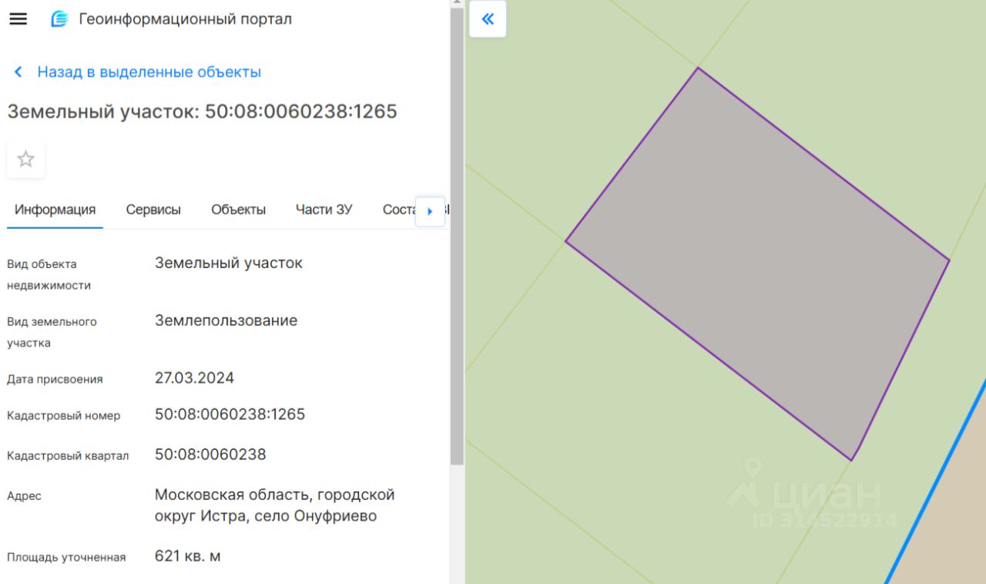Click the Геоинформационный портал logo icon
This screenshot has width=986, height=584.
tap(59, 19)
